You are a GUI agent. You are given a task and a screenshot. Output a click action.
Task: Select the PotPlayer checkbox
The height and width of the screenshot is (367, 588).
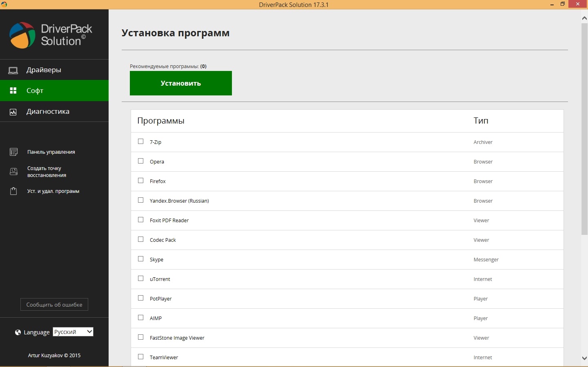click(x=141, y=298)
